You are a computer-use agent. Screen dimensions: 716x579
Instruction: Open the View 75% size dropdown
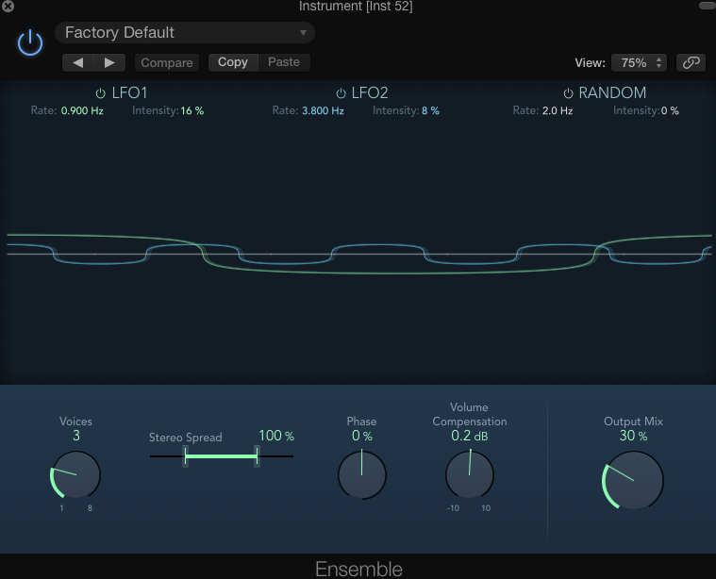coord(639,62)
